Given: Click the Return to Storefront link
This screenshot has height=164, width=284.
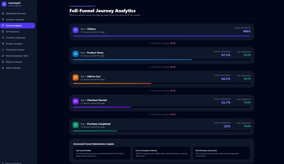Looking at the screenshot, I should (x=12, y=163).
